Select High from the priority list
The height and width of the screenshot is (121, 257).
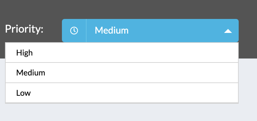click(x=122, y=53)
